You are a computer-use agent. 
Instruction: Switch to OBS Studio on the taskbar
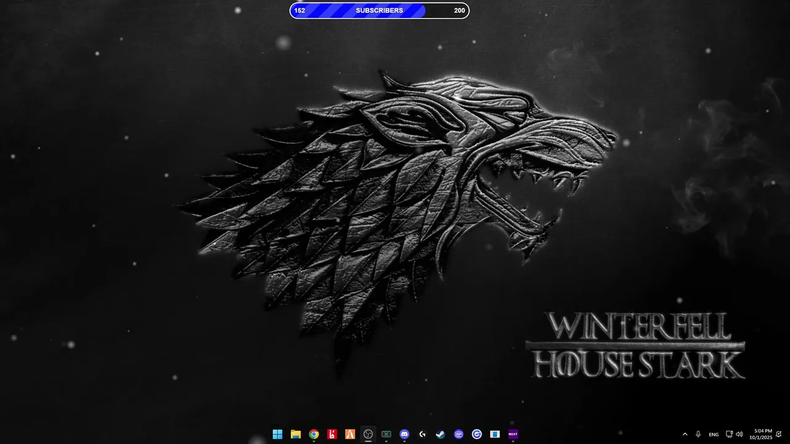tap(368, 434)
